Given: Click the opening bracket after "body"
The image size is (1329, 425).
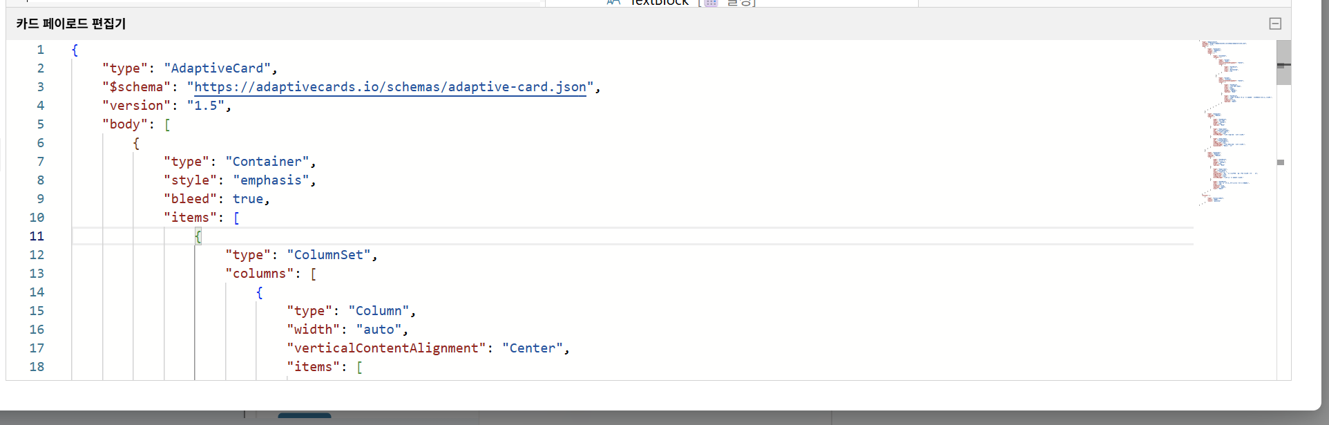Looking at the screenshot, I should point(167,124).
